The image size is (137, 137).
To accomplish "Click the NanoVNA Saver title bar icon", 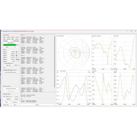I will [2, 31].
